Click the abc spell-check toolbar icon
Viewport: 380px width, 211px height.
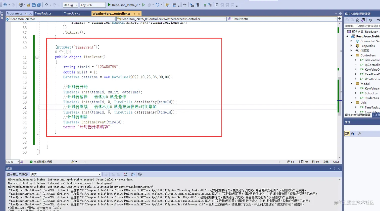[185, 5]
